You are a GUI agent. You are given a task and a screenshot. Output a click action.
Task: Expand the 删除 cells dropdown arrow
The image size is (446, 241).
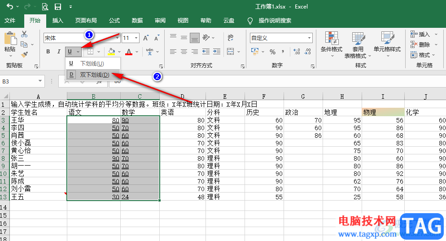436,45
